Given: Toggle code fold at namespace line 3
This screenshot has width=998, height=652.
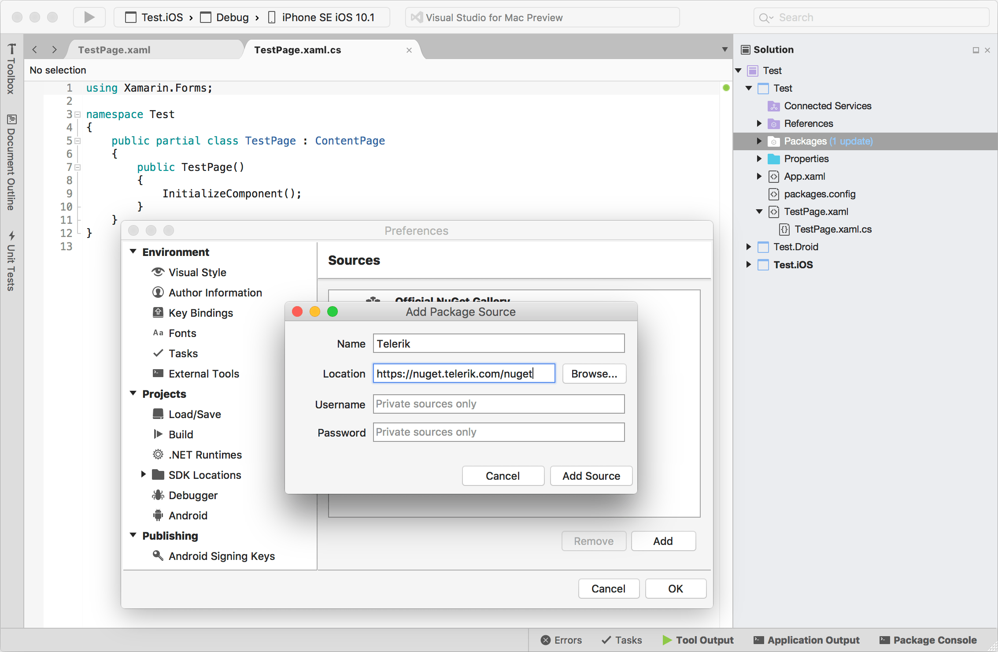Looking at the screenshot, I should (78, 115).
